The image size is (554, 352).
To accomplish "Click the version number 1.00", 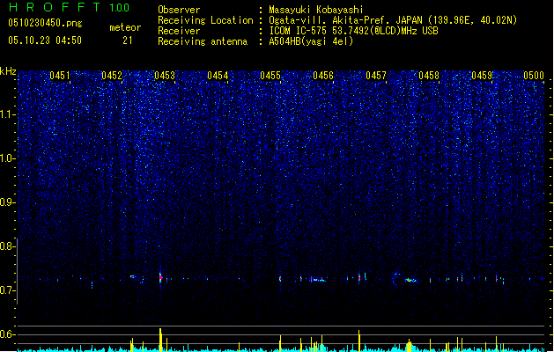I will (119, 8).
